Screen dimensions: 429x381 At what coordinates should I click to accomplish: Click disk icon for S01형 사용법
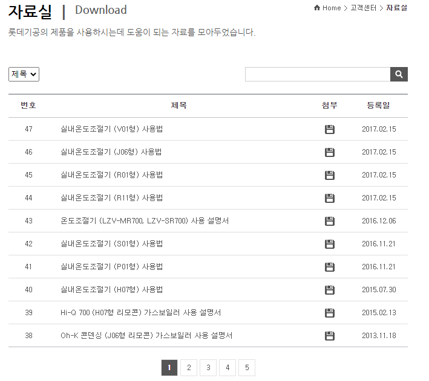[330, 244]
